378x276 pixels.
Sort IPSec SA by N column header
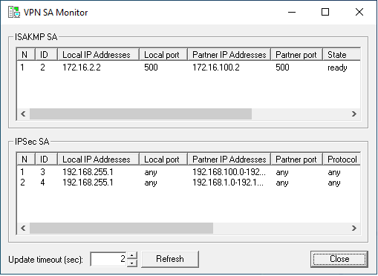(26, 159)
